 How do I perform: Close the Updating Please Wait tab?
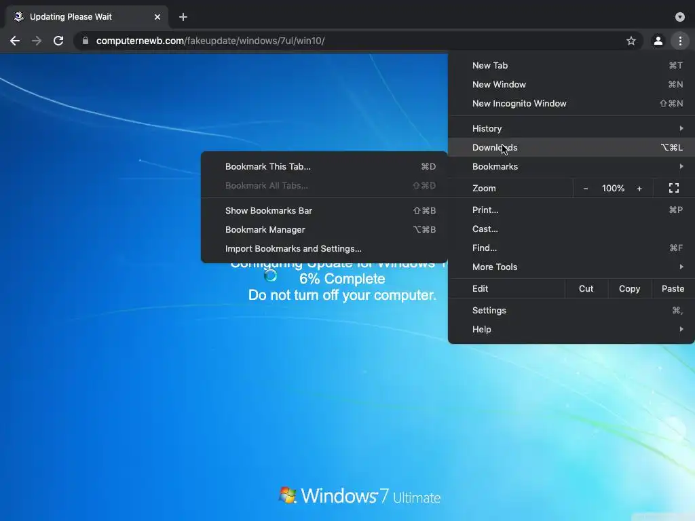(157, 17)
